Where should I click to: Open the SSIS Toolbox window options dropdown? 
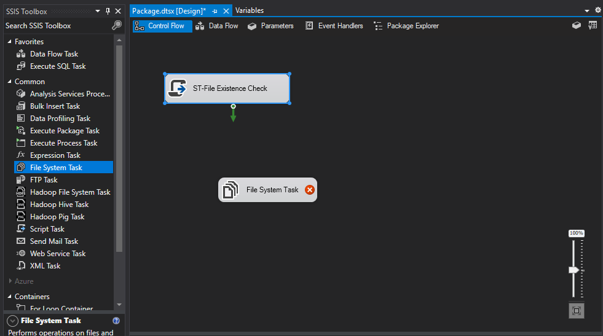coord(98,11)
